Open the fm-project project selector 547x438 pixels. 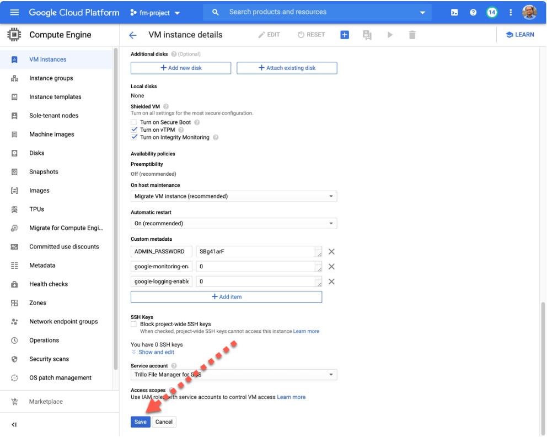click(155, 13)
